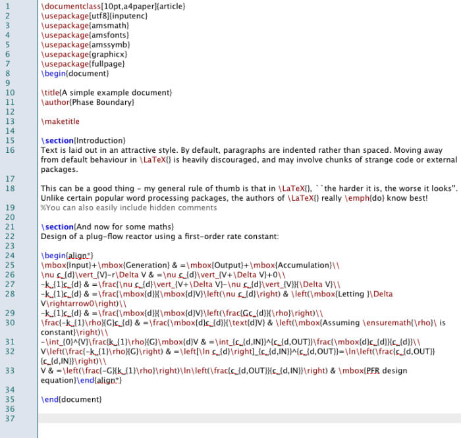461x438 pixels.
Task: Click the \usepackage{amssymb} line
Action: (85, 45)
